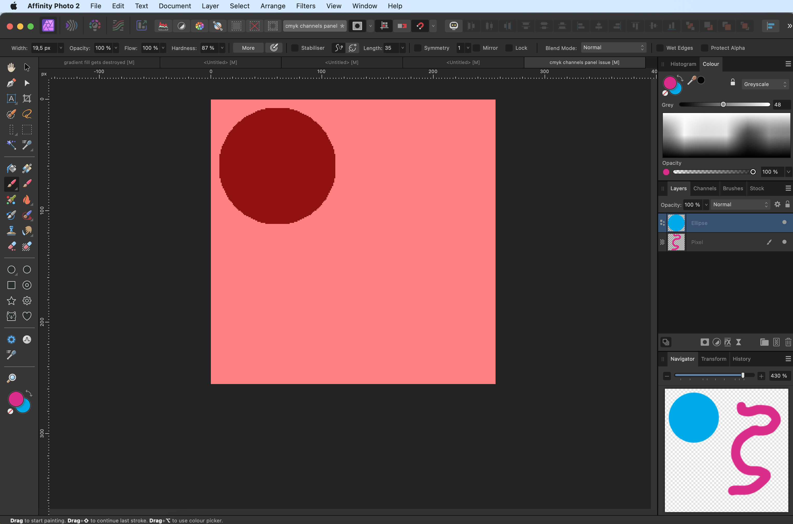Image resolution: width=793 pixels, height=524 pixels.
Task: Toggle the Wet Edges checkbox
Action: [660, 48]
